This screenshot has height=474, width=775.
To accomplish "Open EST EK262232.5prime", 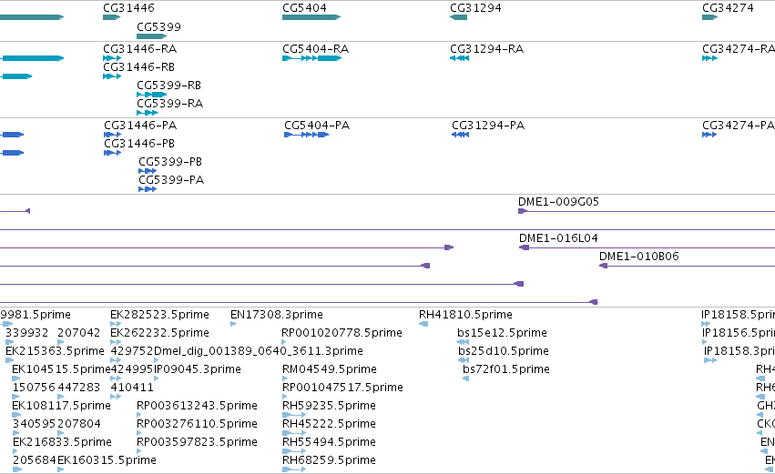I will [159, 333].
